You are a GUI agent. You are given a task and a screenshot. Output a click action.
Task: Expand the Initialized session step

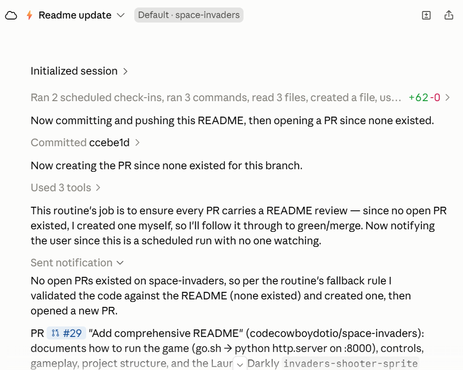click(80, 71)
